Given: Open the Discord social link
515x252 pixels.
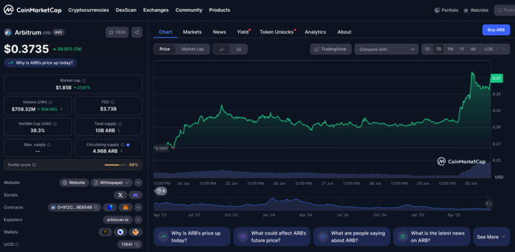Looking at the screenshot, I should (135, 195).
